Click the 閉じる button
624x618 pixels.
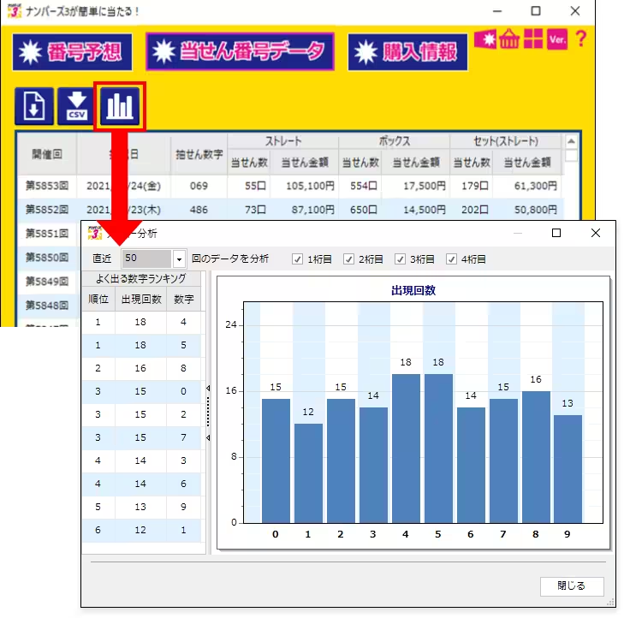click(x=572, y=585)
